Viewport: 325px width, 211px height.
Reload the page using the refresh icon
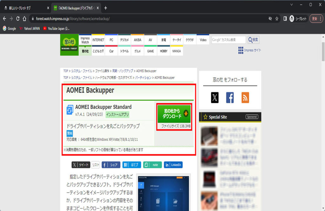click(18, 19)
